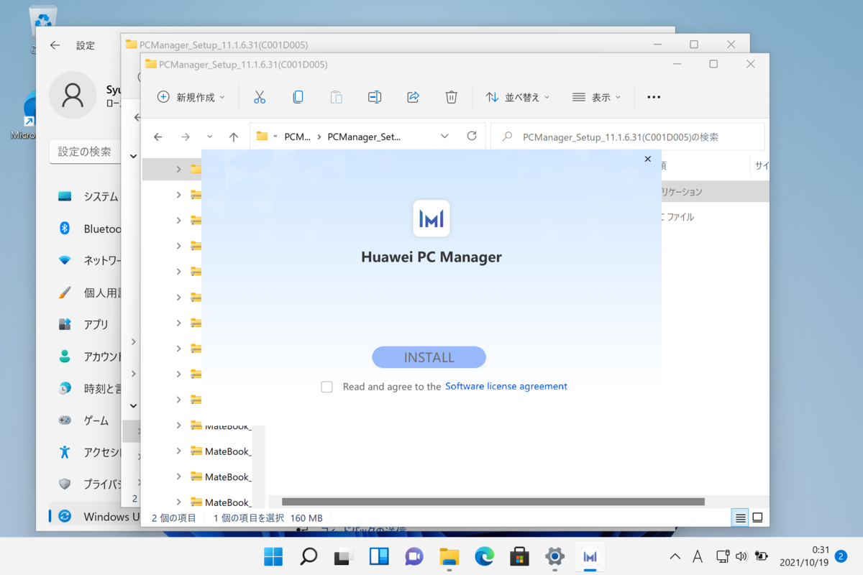Click PC Manager installer icon on taskbar
This screenshot has width=863, height=575.
tap(590, 556)
